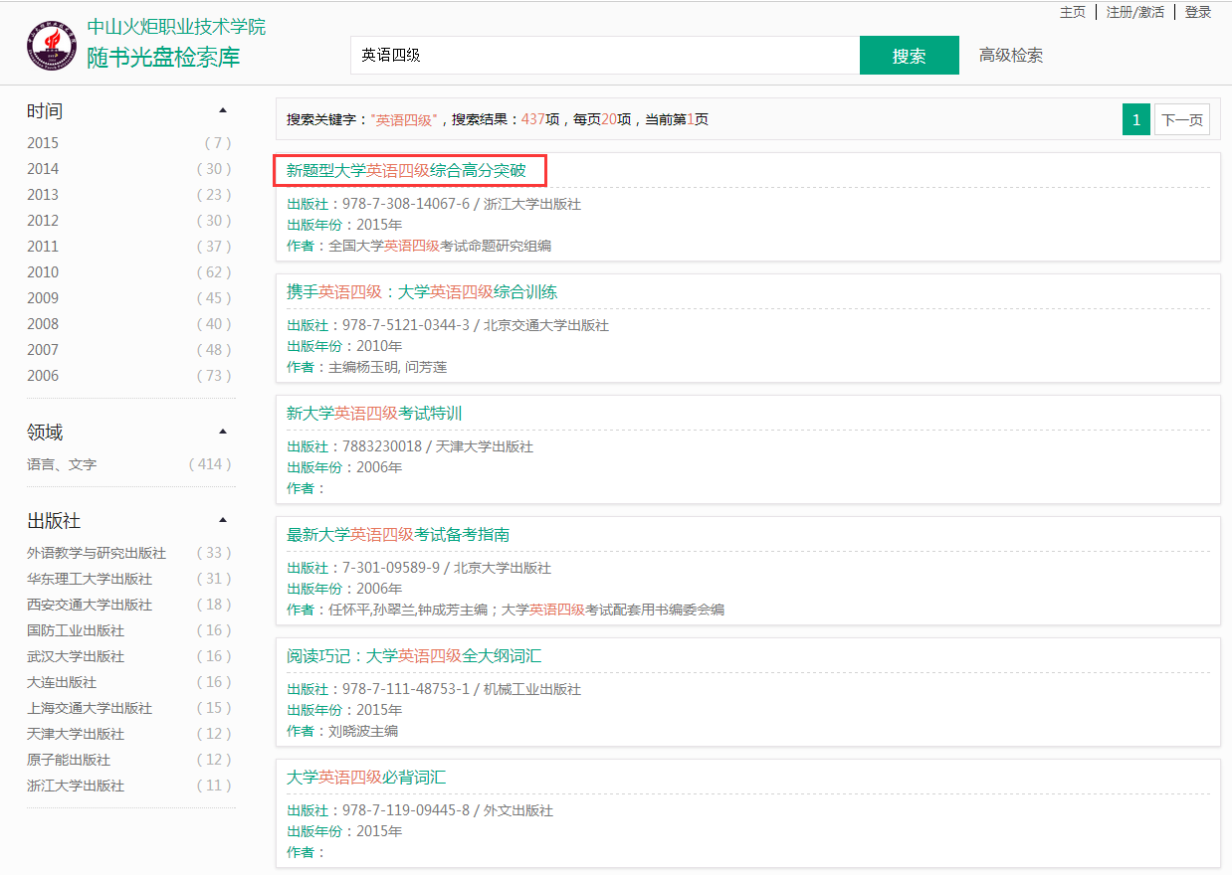This screenshot has width=1232, height=875.
Task: Open 新大学英语四级考试特训 result
Action: [374, 414]
